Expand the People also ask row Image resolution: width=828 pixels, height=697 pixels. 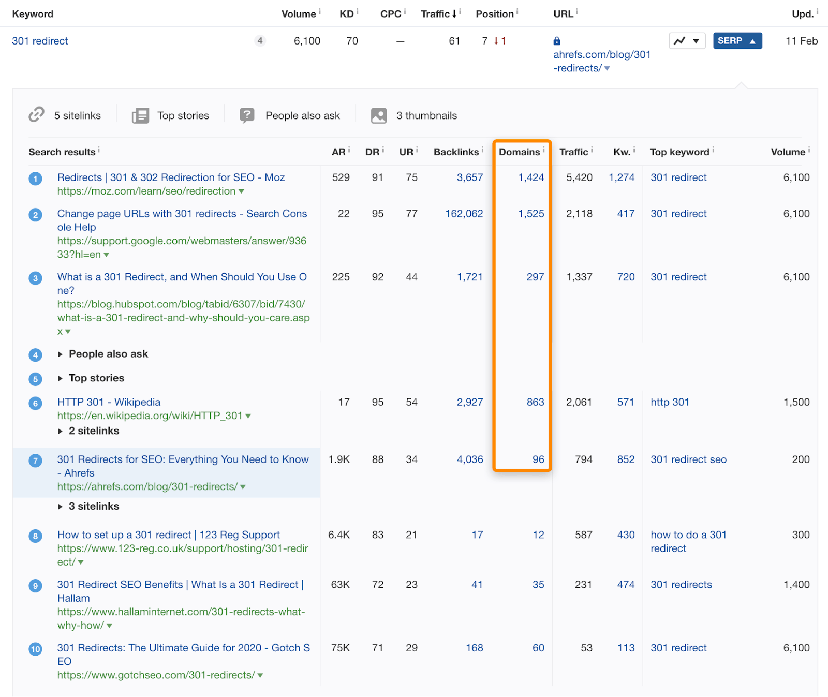tap(61, 354)
